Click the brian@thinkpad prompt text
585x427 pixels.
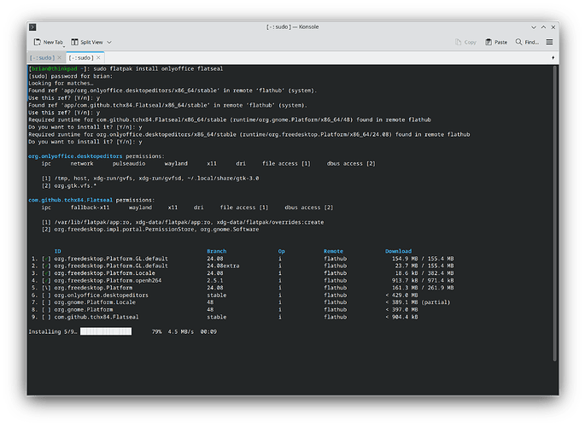(55, 68)
